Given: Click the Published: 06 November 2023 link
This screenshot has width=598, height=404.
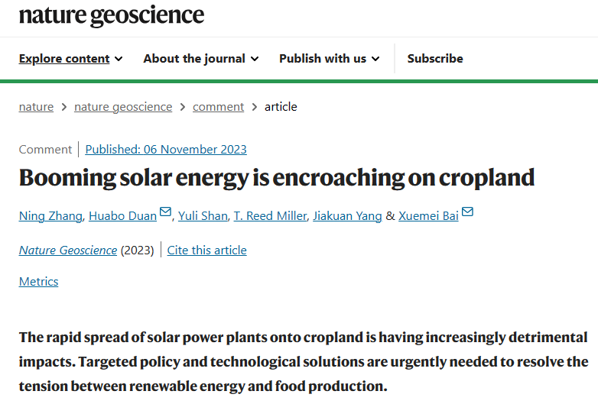Looking at the screenshot, I should pos(166,150).
